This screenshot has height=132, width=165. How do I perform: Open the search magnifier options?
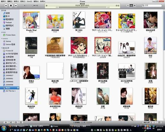coord(143,5)
